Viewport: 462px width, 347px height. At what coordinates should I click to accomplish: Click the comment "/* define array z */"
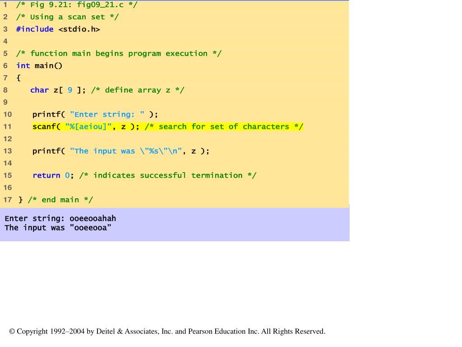[138, 90]
